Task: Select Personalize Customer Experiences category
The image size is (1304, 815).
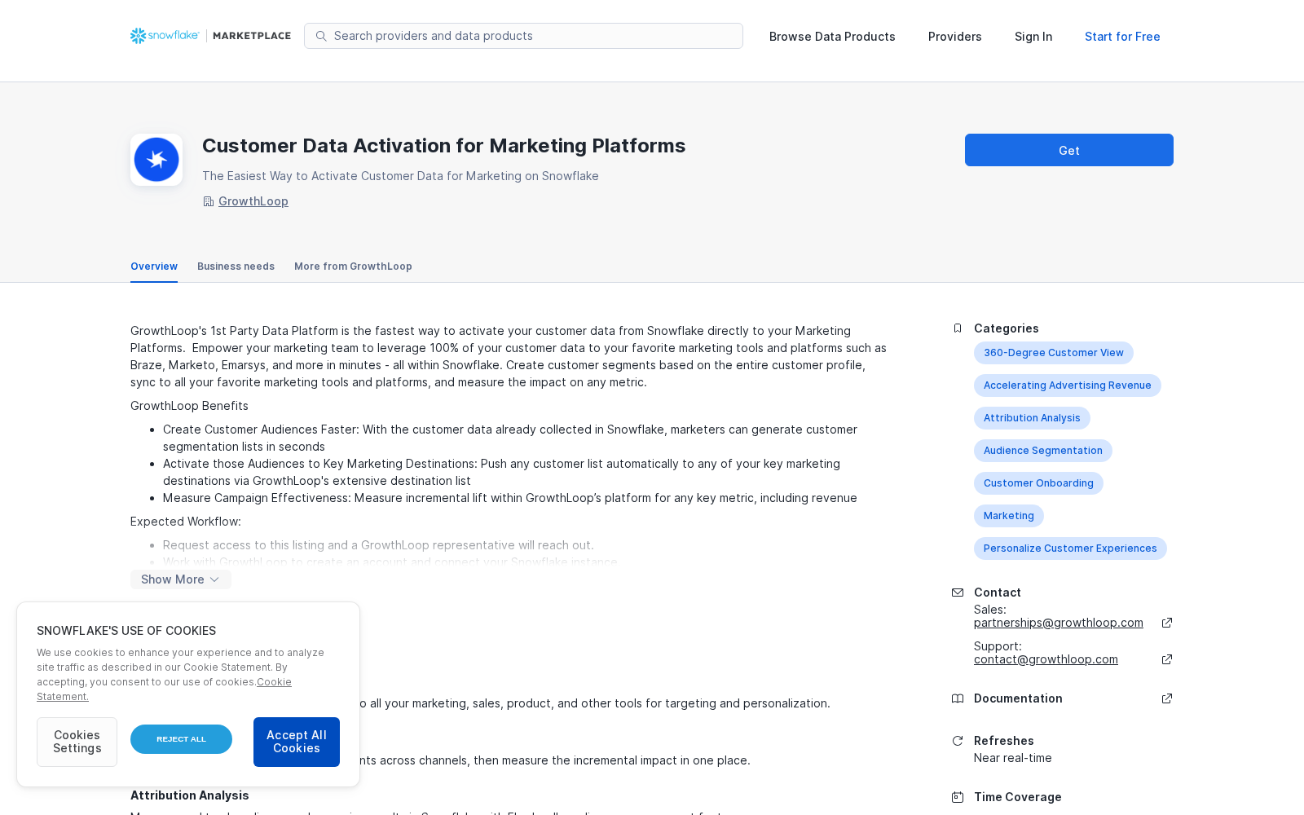Action: click(x=1070, y=548)
